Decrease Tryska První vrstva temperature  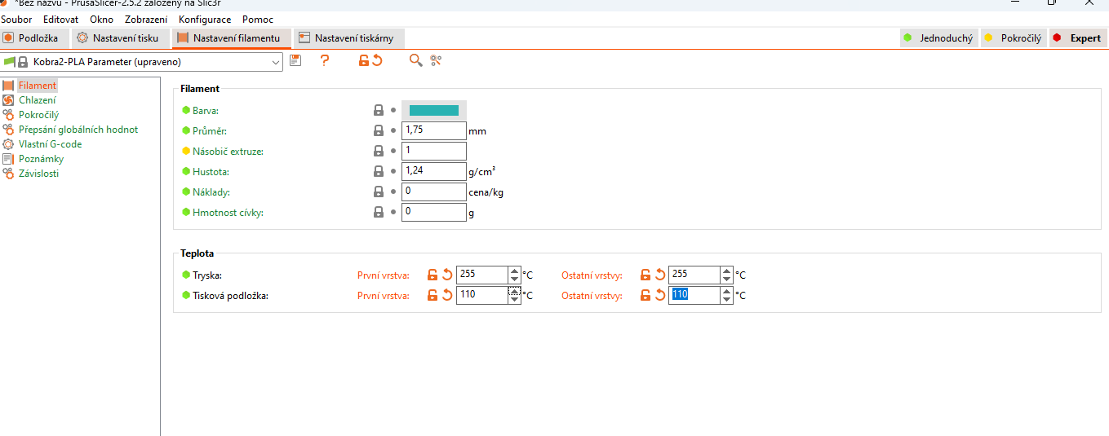[x=514, y=280]
